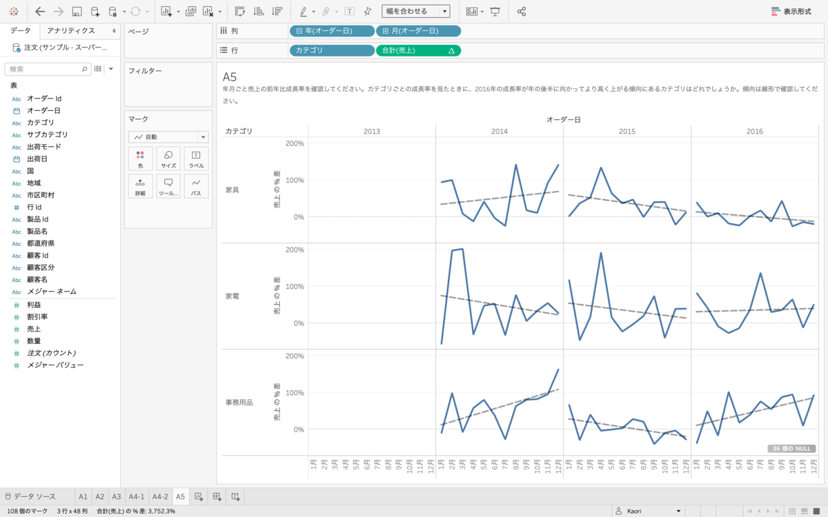
Task: Switch to the アナリティクス pane tab
Action: click(x=72, y=31)
